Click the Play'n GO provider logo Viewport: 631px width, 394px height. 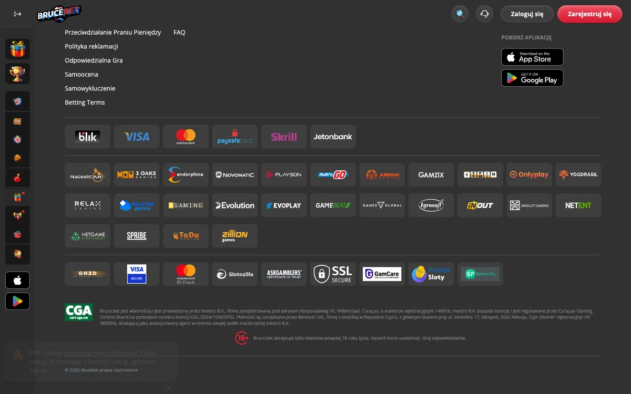click(333, 175)
